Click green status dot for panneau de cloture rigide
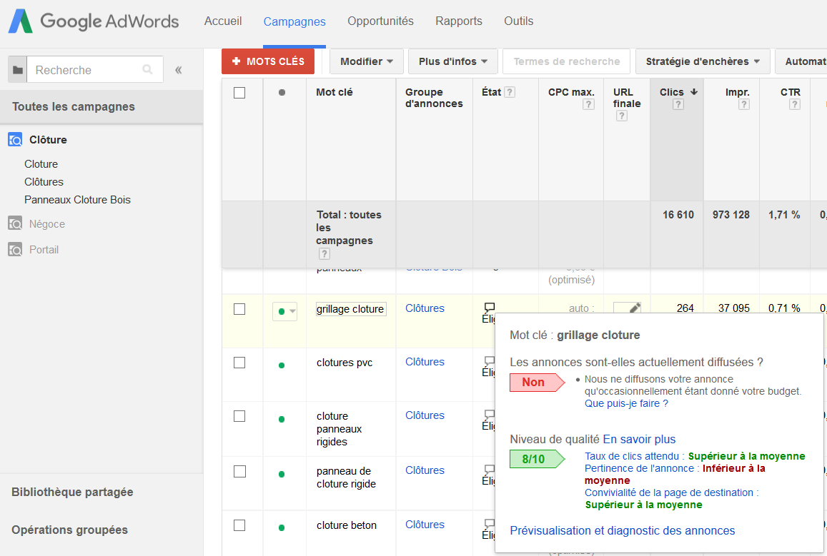 click(x=282, y=474)
